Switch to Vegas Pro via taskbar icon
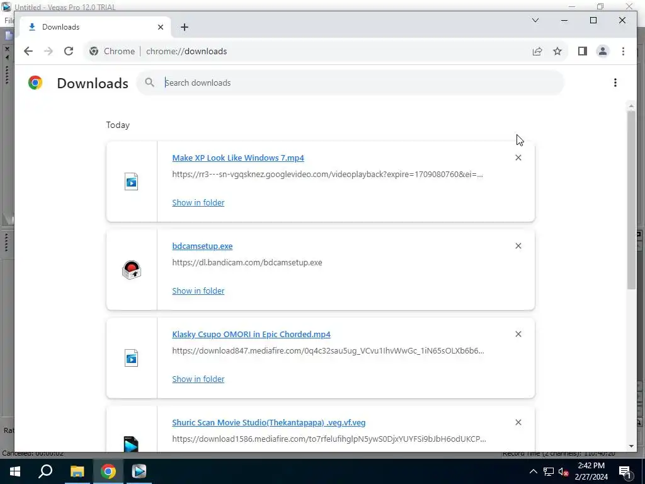Screen dimensions: 645x484 (139, 471)
